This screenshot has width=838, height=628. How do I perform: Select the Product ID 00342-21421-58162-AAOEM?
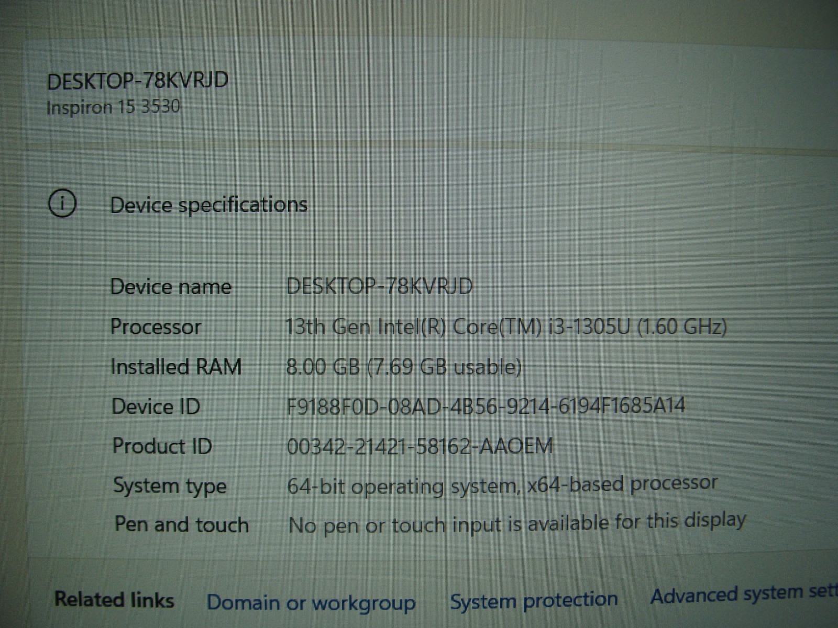tap(420, 446)
